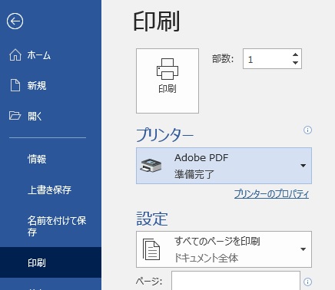
Task: Click the folder icon beside 開く
Action: tap(15, 116)
